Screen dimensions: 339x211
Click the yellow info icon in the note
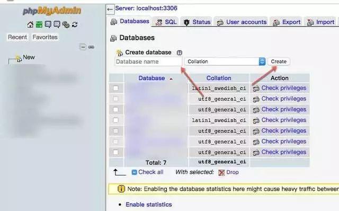(x=121, y=189)
